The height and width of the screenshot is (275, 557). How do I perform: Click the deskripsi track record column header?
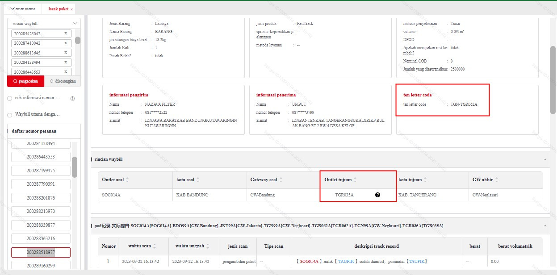tap(376, 246)
